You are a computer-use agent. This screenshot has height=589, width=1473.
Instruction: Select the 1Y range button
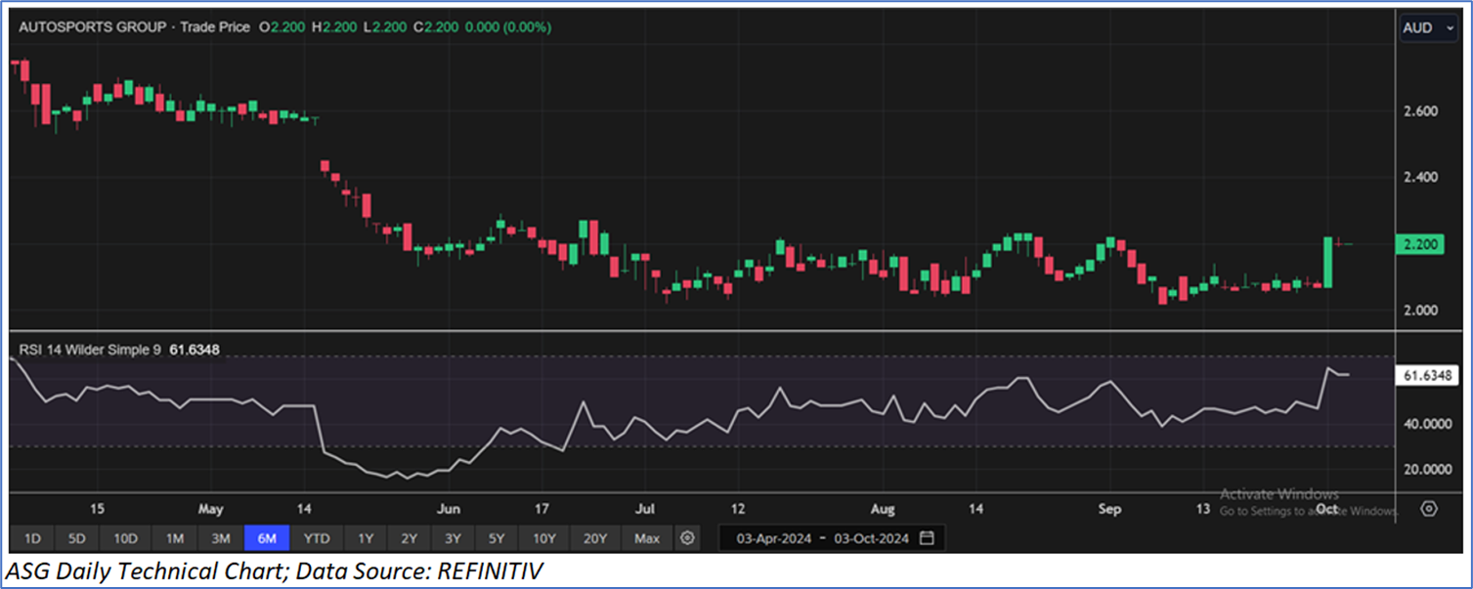366,538
